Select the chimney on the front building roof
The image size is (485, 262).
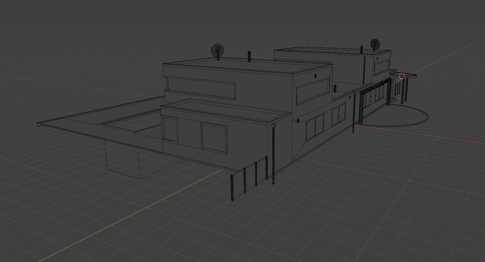point(250,56)
